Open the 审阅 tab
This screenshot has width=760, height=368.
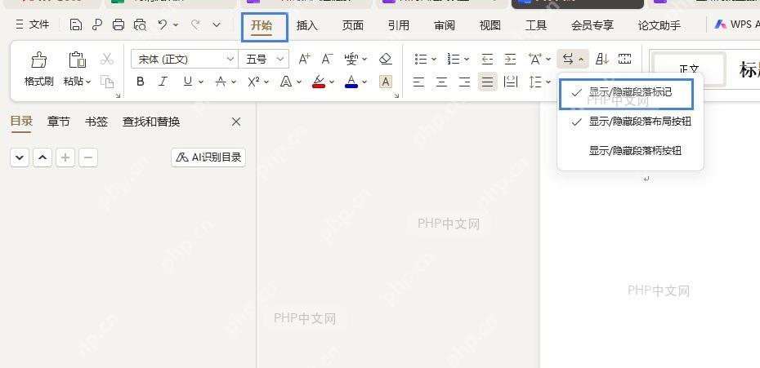(444, 25)
